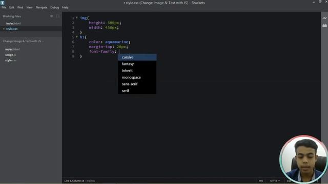
Task: Click line number 9 in gutter
Action: click(73, 56)
